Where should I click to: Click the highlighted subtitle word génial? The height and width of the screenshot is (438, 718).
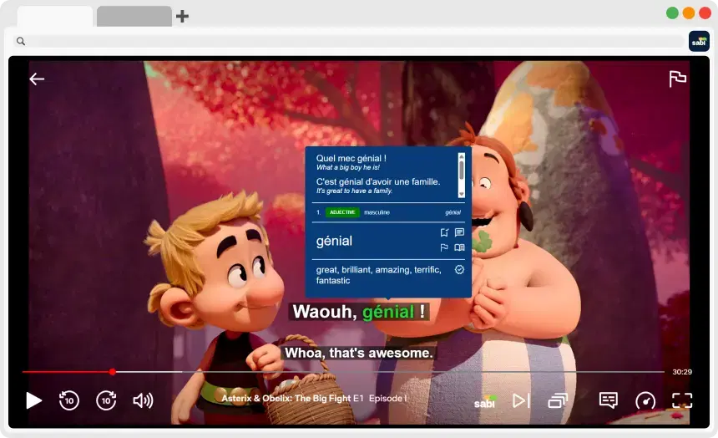point(388,312)
